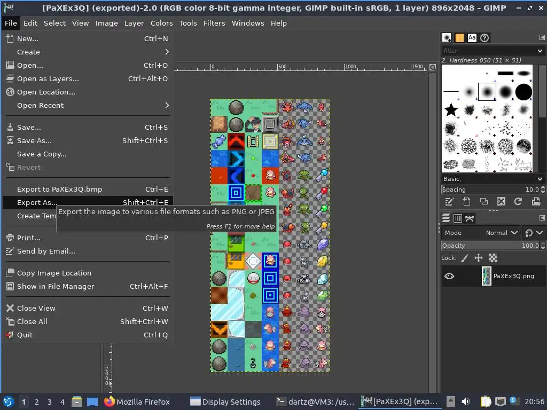The image size is (547, 410).
Task: Toggle visibility of PaXEx3Q.png layer
Action: click(449, 276)
